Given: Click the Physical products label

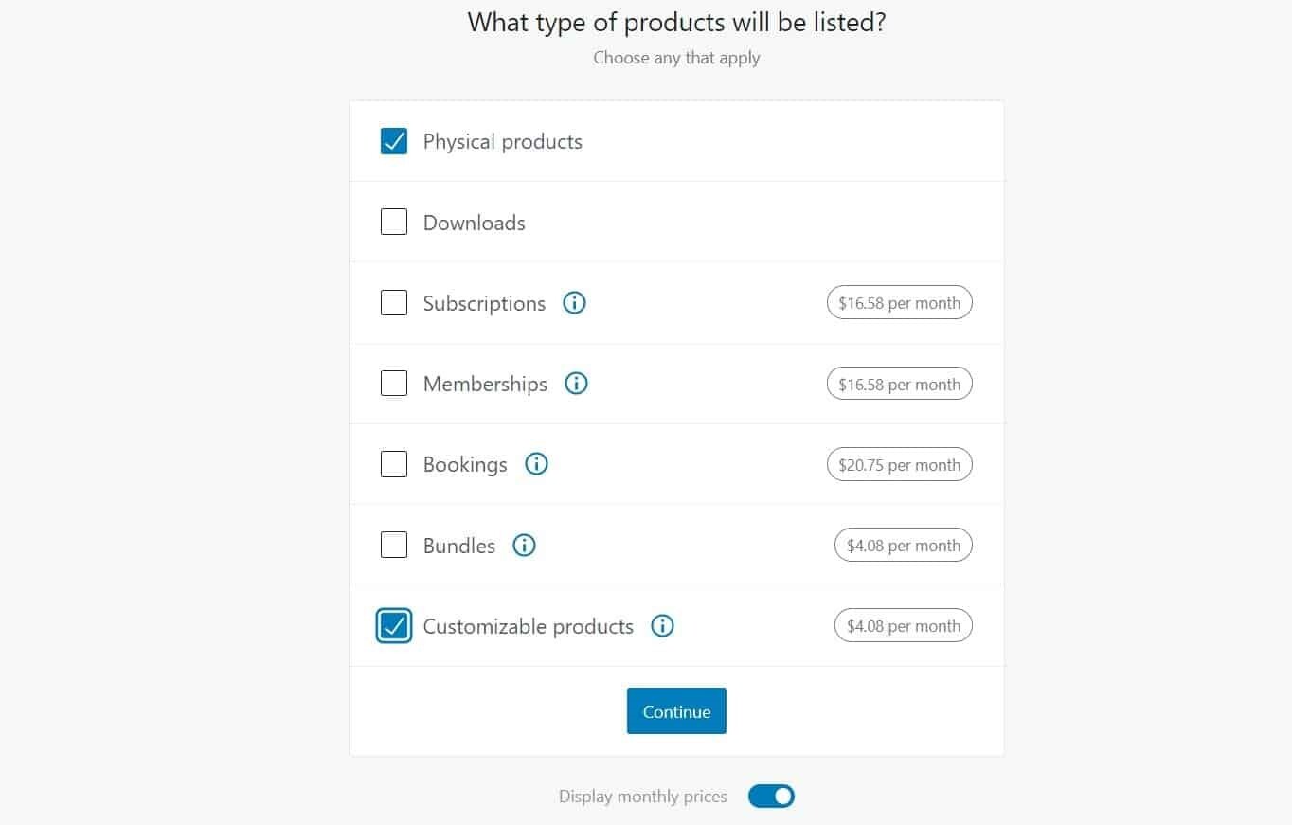Looking at the screenshot, I should [x=502, y=142].
